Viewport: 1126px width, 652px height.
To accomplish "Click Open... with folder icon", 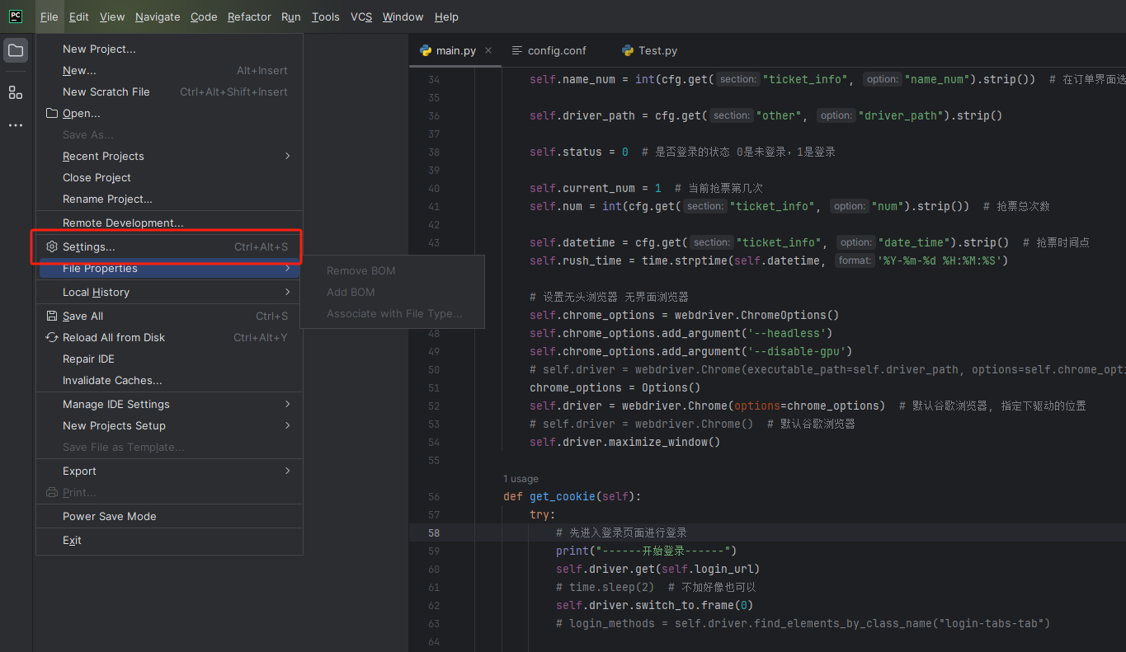I will [81, 113].
